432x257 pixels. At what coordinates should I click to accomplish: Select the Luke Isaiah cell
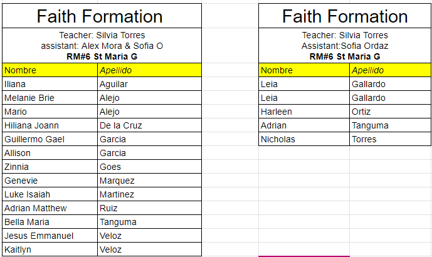50,194
